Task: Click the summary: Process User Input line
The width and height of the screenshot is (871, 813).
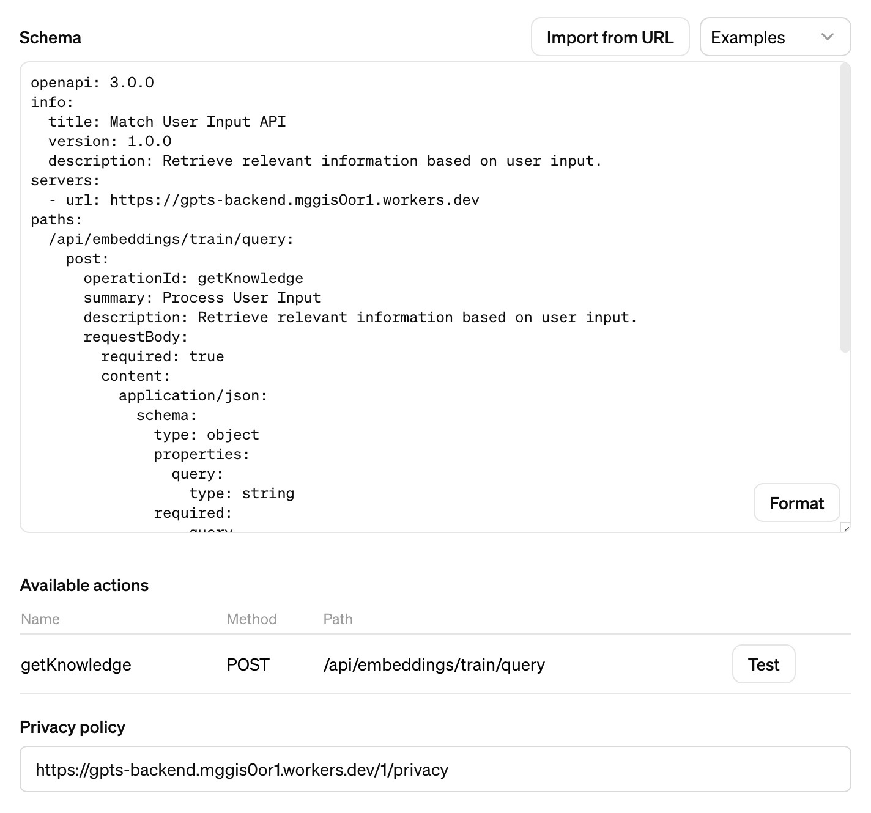Action: point(202,298)
